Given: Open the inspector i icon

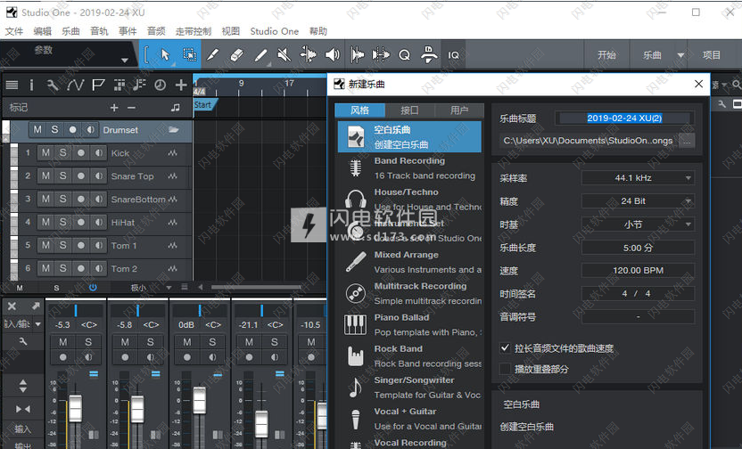Looking at the screenshot, I should coord(32,85).
